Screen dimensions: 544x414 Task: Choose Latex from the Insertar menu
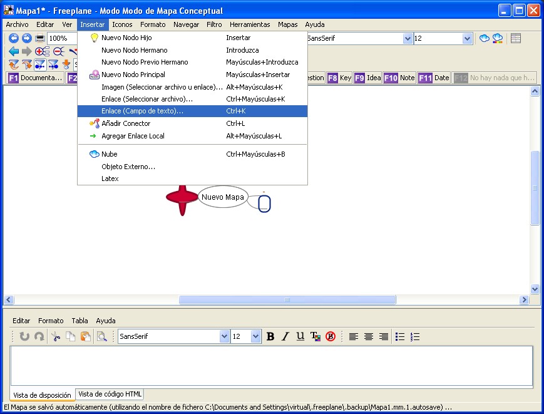click(193, 179)
